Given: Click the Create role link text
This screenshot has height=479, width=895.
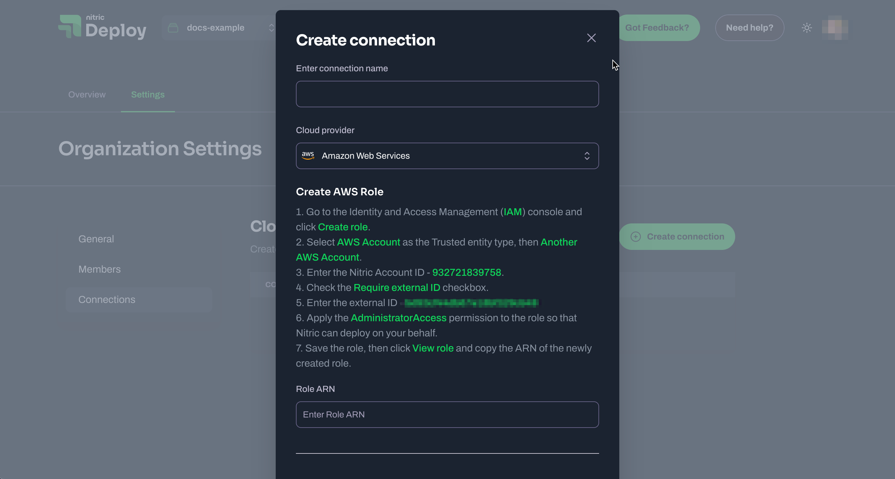Looking at the screenshot, I should (x=343, y=227).
